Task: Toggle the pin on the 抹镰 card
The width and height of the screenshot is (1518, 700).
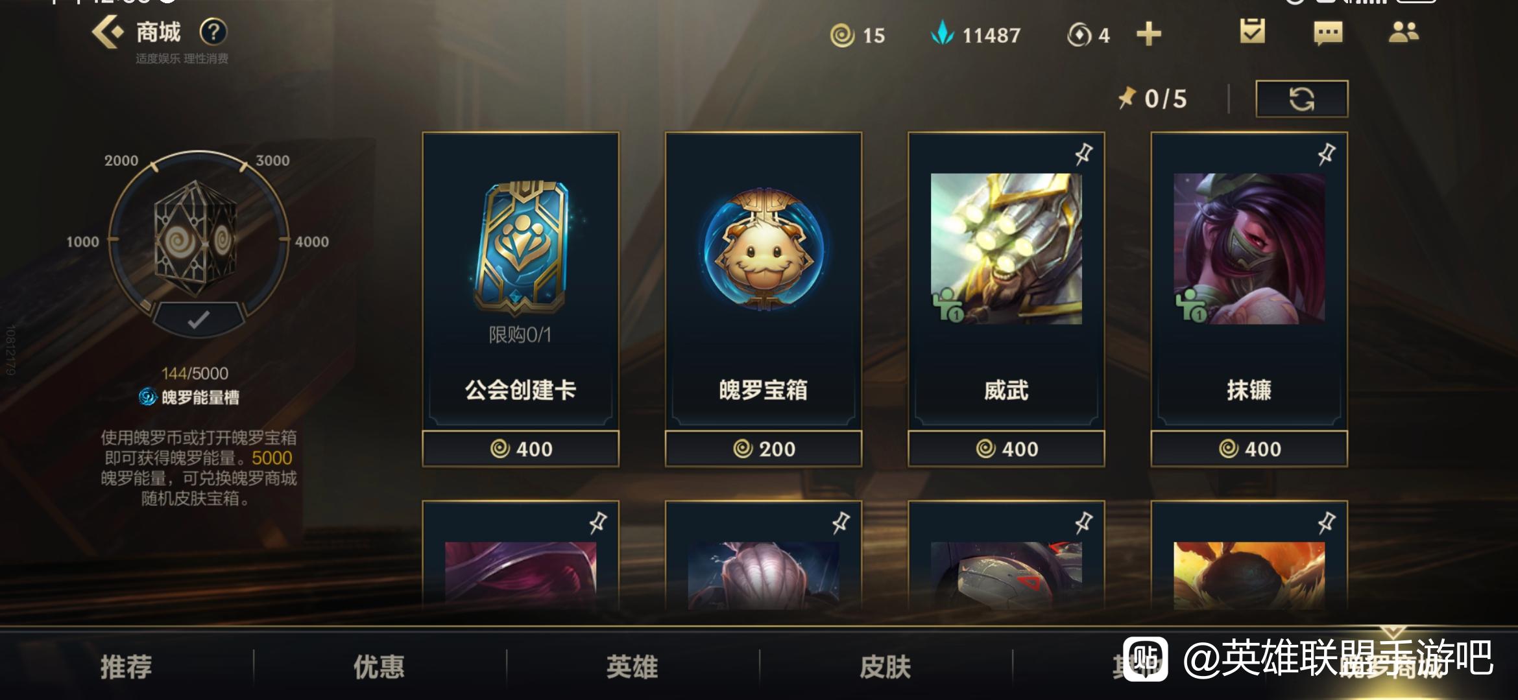Action: click(1326, 154)
